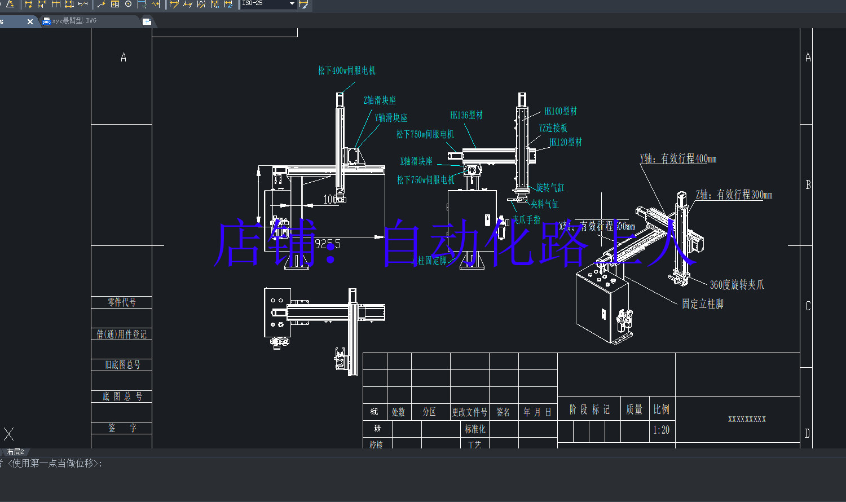Select the HK120型材 label

click(x=566, y=142)
